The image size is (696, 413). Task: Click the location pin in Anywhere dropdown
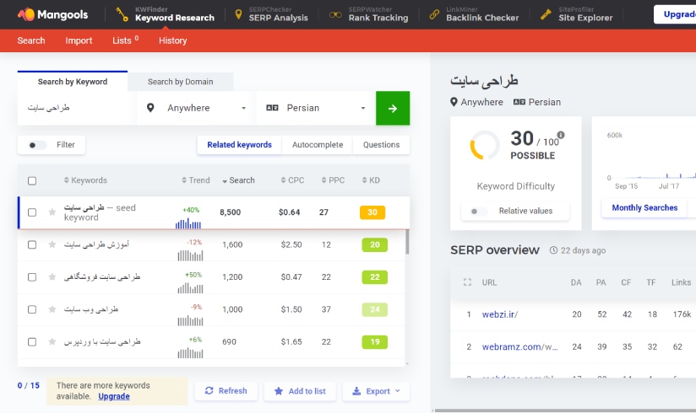pos(150,108)
